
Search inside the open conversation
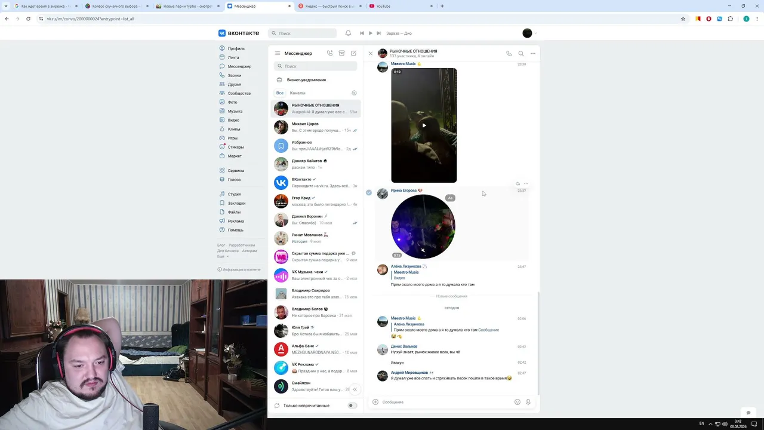click(521, 53)
